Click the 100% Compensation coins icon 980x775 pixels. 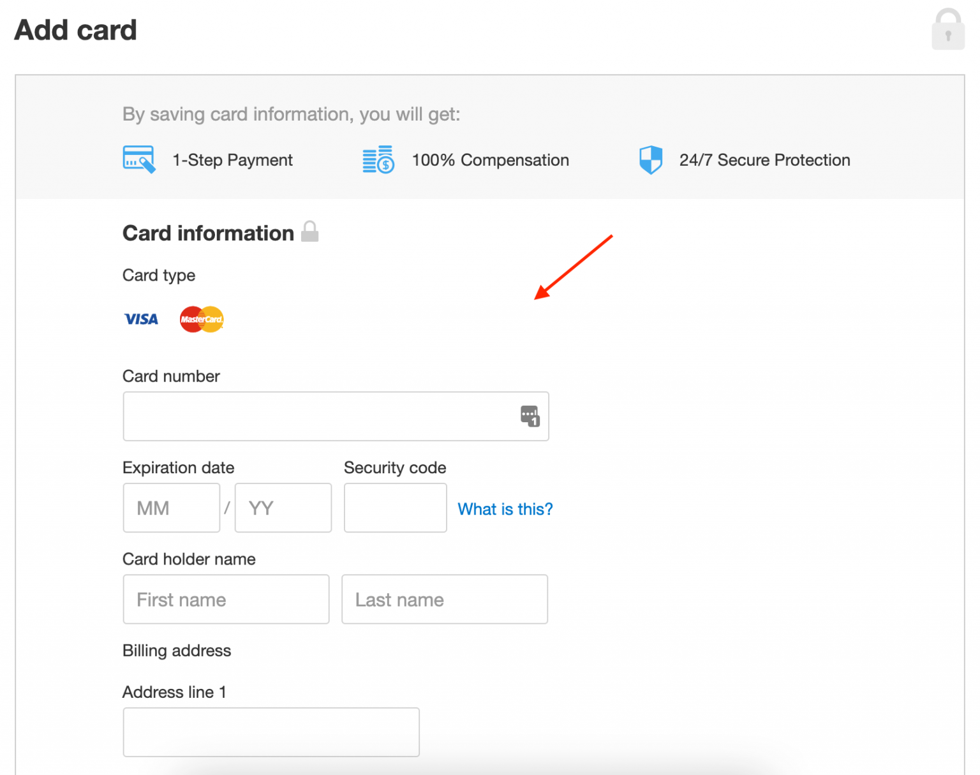(x=377, y=159)
